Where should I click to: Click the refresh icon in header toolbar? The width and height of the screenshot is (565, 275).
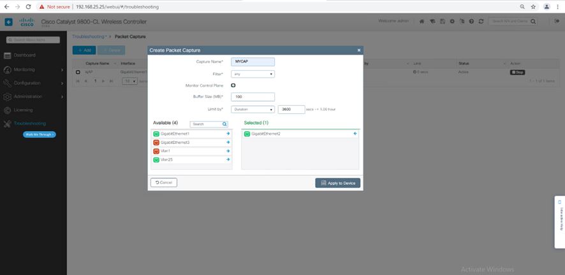click(x=480, y=21)
